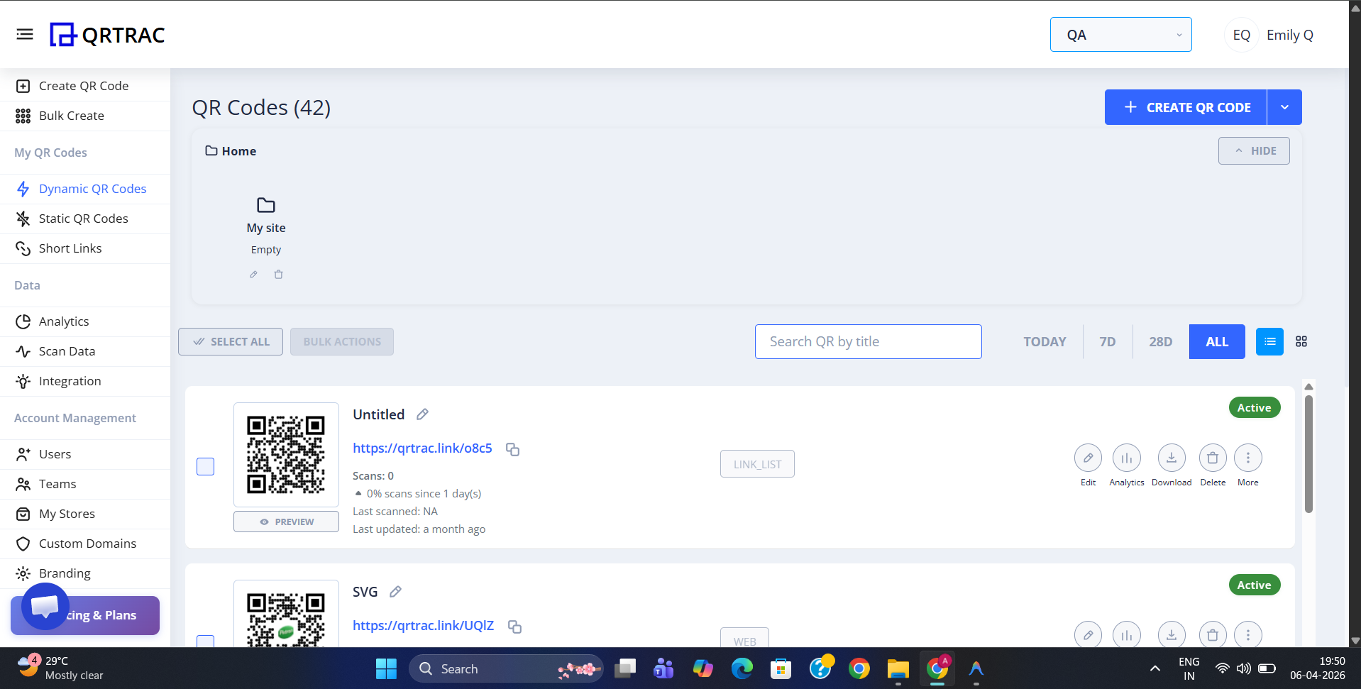
Task: Expand the Create QR Code arrow dropdown
Action: (x=1284, y=107)
